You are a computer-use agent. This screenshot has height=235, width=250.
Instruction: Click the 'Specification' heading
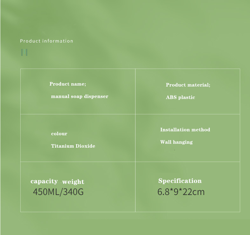[x=180, y=181]
